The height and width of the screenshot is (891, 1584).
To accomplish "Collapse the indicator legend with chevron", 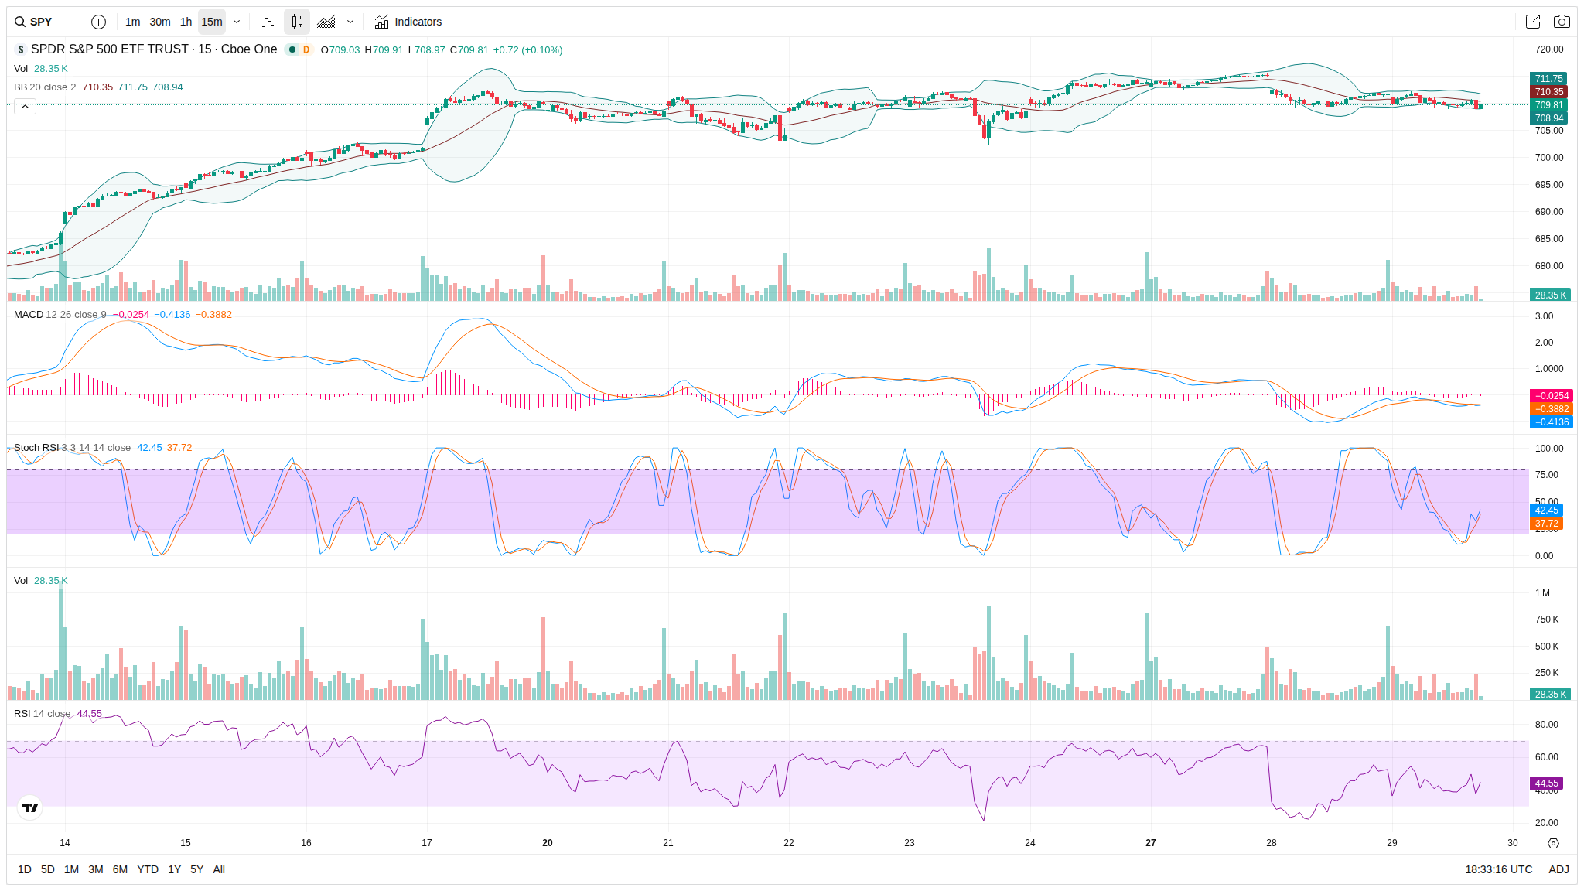I will click(x=25, y=106).
